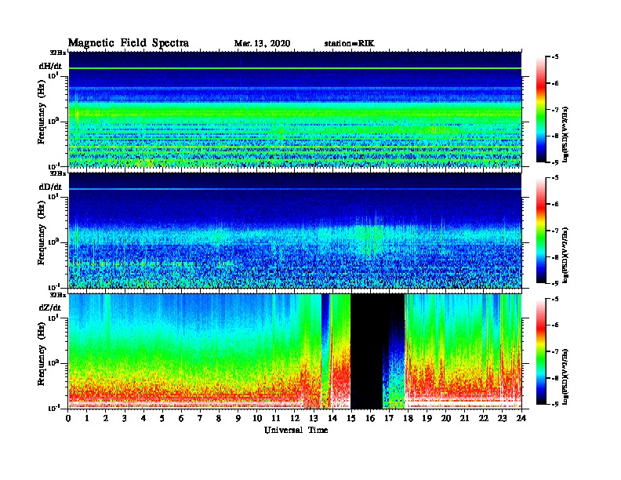Click hour tick label 22 on time axis
Screen dimensions: 621x480
[x=484, y=419]
